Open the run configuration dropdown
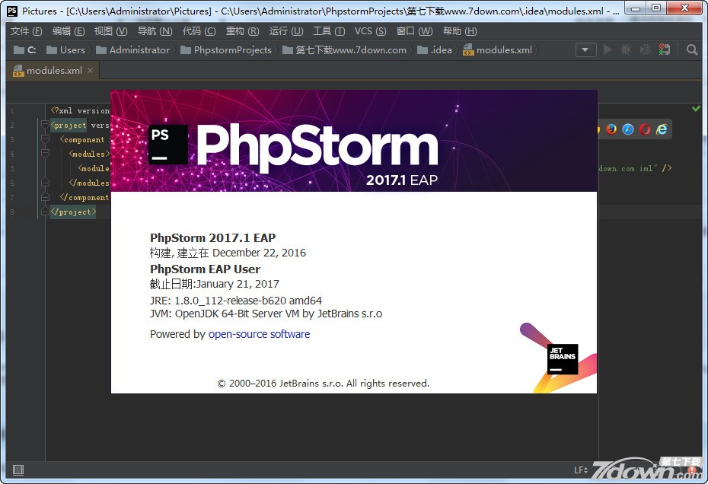The image size is (708, 484). click(585, 49)
